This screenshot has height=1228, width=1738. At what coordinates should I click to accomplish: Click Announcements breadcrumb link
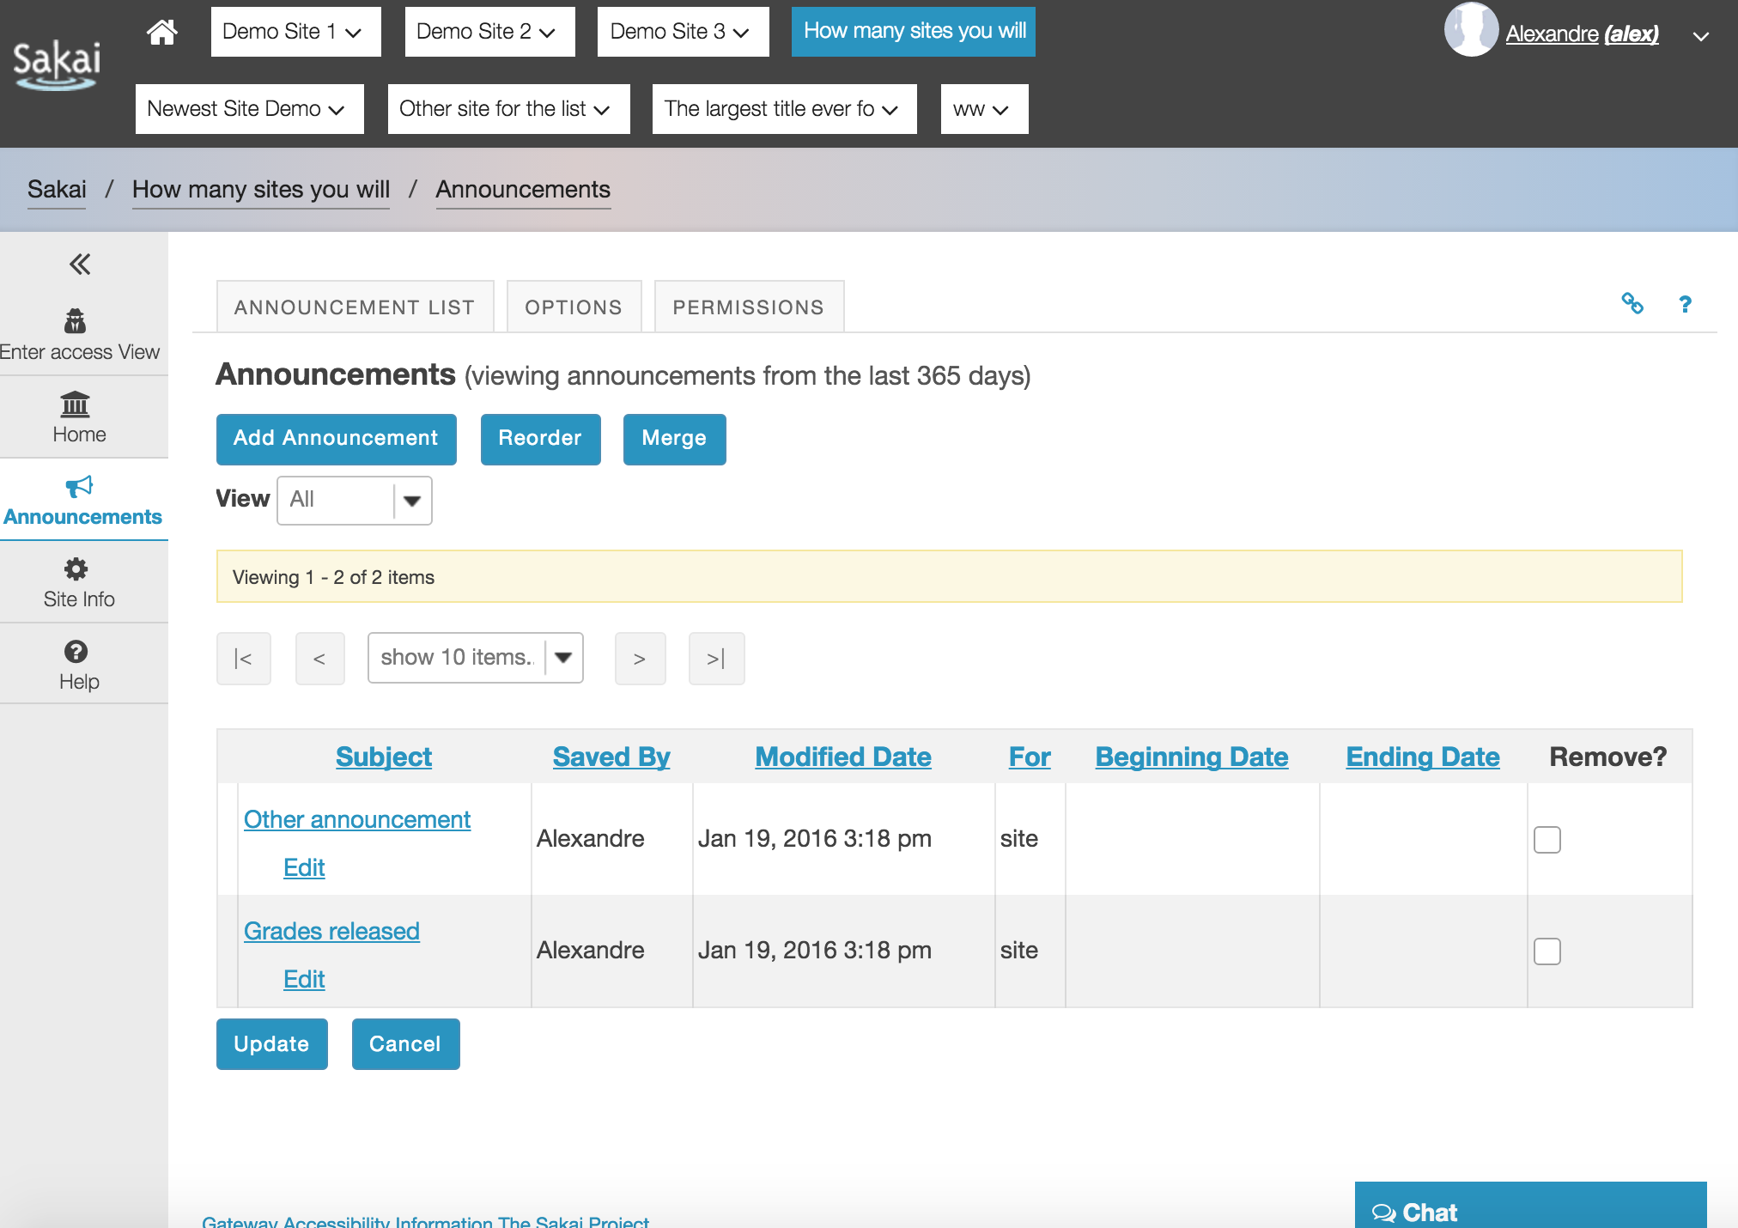click(523, 190)
